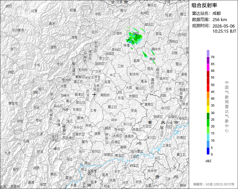Click the legend value 35

point(213,105)
